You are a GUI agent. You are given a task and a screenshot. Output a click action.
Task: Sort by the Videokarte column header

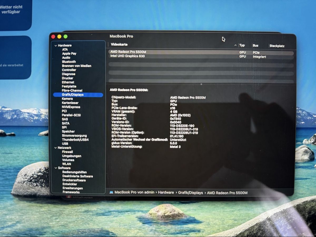tap(119, 45)
